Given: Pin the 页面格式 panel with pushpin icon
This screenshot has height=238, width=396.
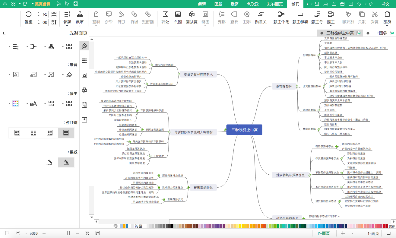Looking at the screenshot, I should point(4,33).
